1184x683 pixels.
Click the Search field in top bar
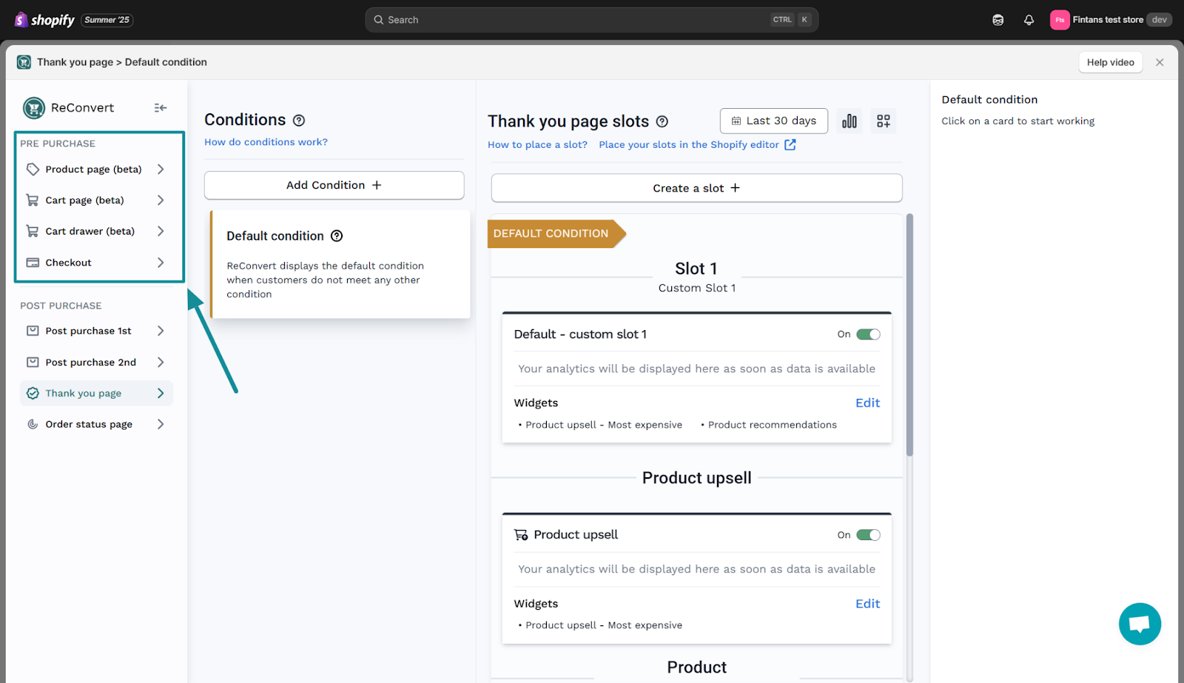(x=591, y=20)
